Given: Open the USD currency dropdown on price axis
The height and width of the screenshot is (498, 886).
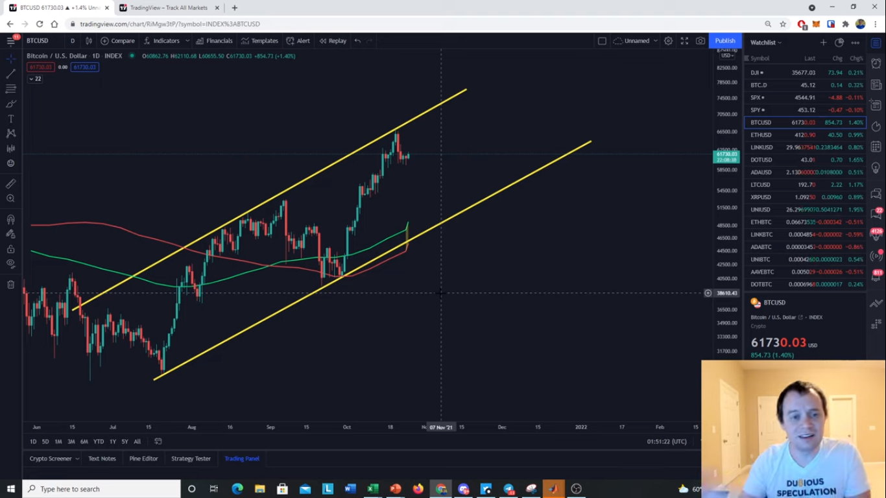Looking at the screenshot, I should click(727, 56).
